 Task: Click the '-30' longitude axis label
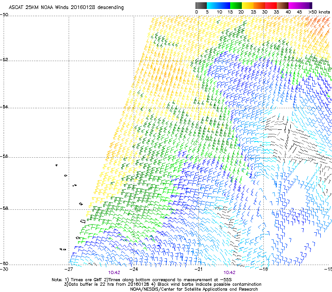tap(4, 269)
